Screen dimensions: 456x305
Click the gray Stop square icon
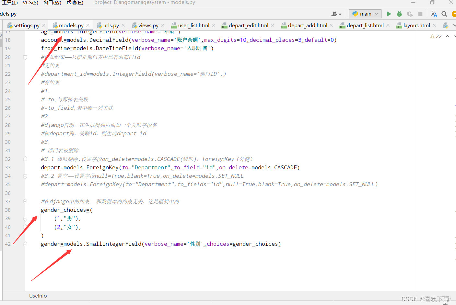pos(420,14)
